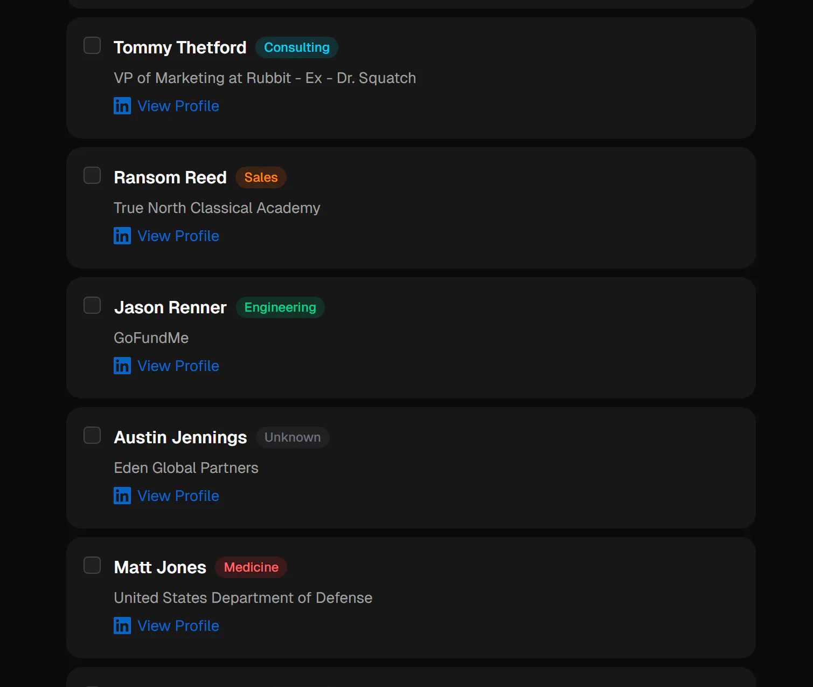Open View Profile for Jason Renner
Viewport: 813px width, 687px height.
pos(178,366)
